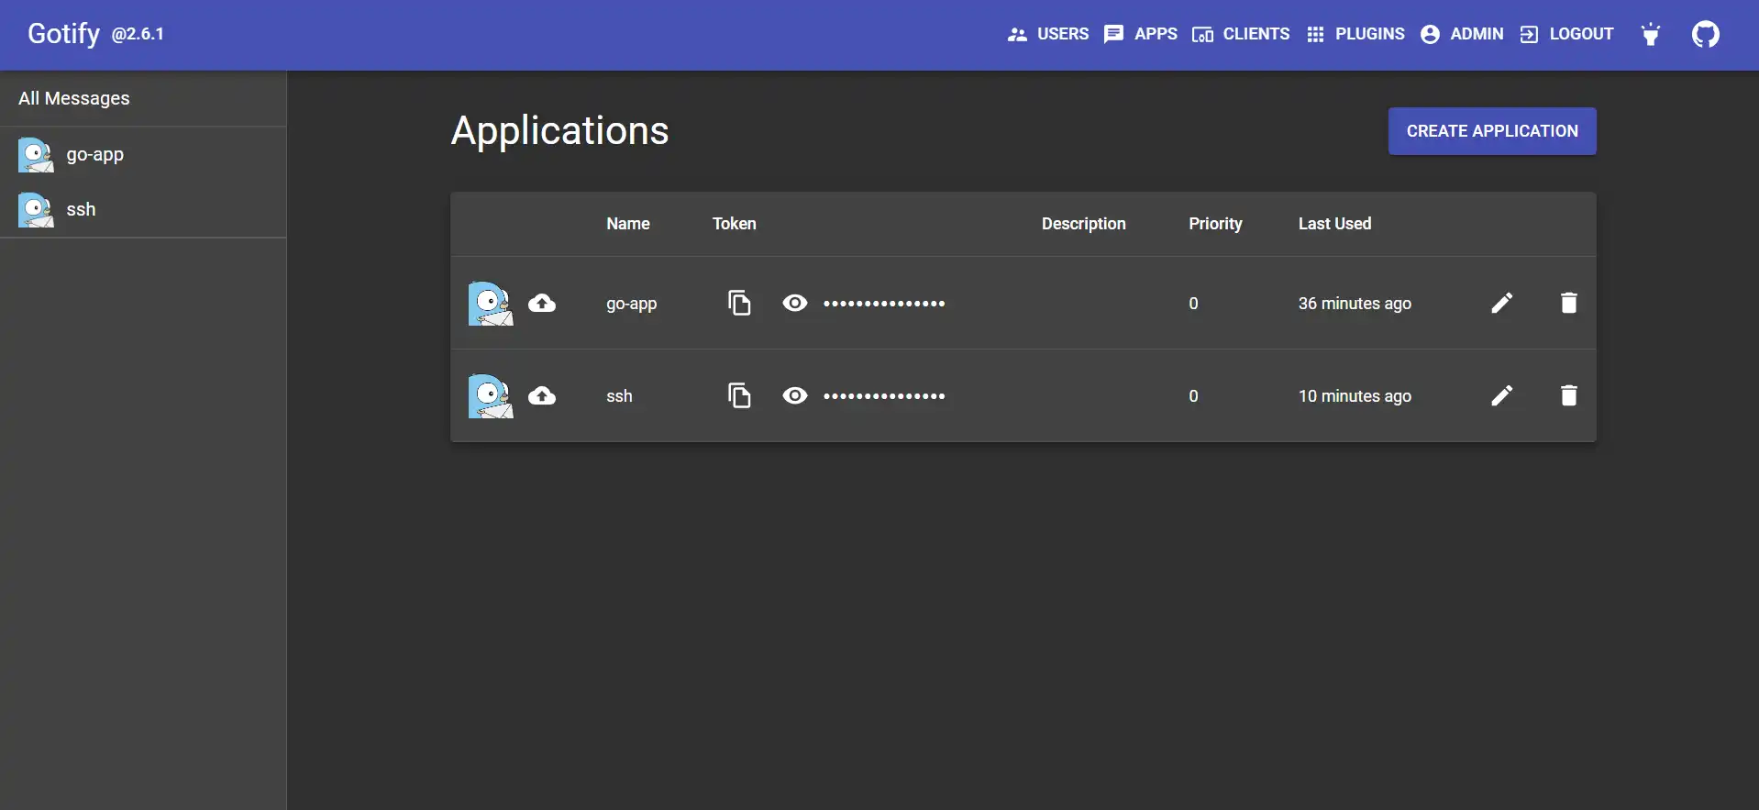Select All Messages in sidebar
Screen dimensions: 1759x810
click(143, 98)
